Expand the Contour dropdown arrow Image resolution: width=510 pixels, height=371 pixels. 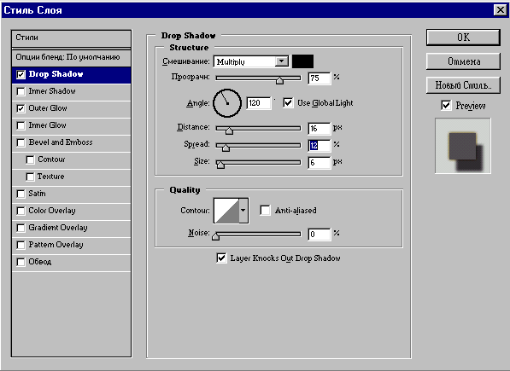tap(243, 211)
